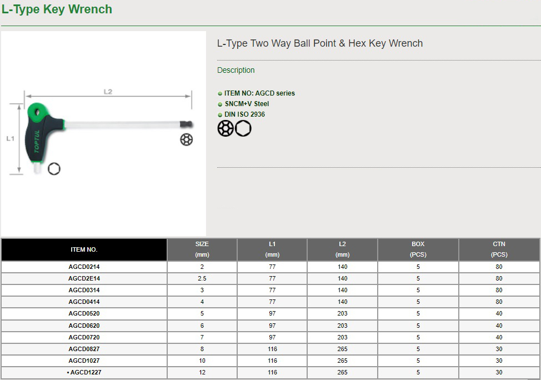
Task: Select the ITEM NO. column header
Action: pos(84,250)
